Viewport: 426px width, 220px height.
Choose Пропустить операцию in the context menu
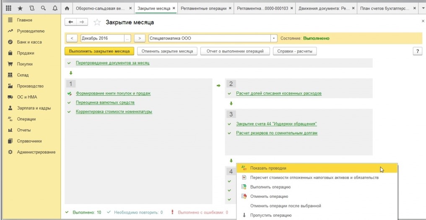point(270,215)
